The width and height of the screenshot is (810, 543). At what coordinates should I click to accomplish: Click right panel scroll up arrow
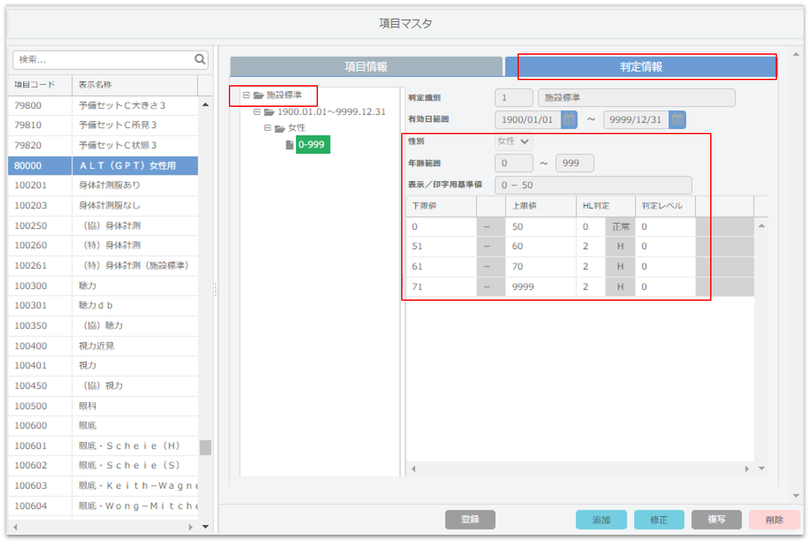(796, 55)
